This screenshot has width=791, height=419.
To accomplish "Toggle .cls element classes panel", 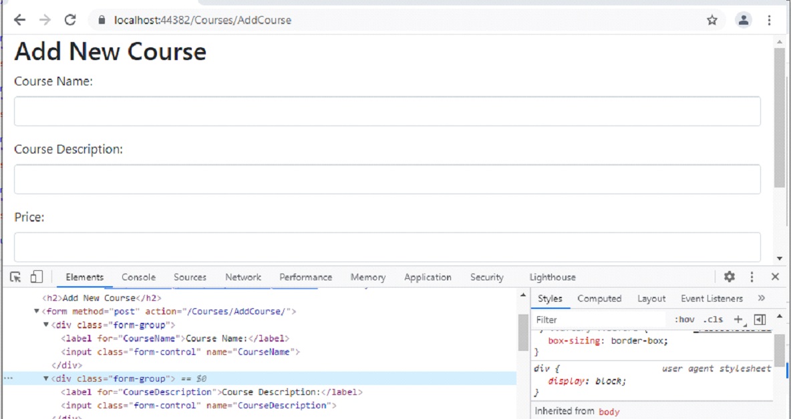I will [x=713, y=320].
